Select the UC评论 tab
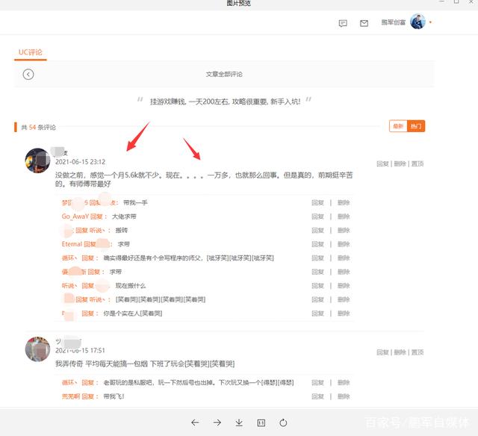478x436 pixels. tap(31, 52)
